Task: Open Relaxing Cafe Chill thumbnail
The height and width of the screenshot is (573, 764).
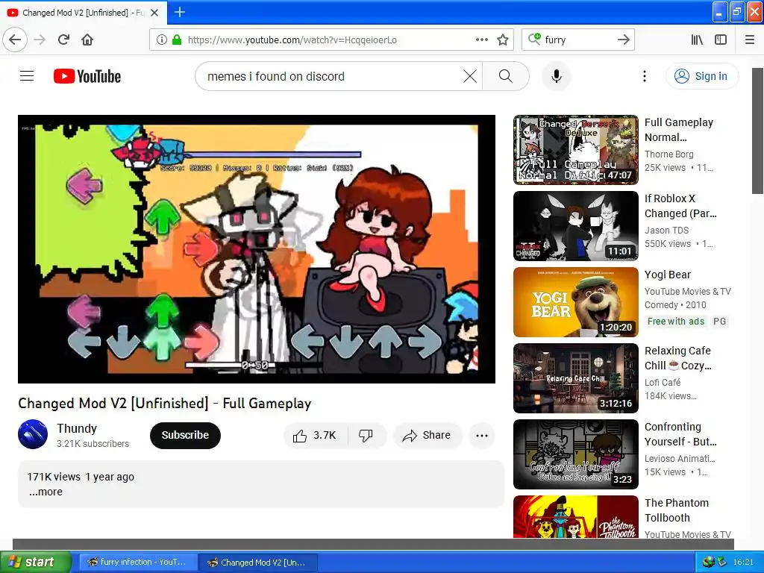Action: (x=576, y=378)
